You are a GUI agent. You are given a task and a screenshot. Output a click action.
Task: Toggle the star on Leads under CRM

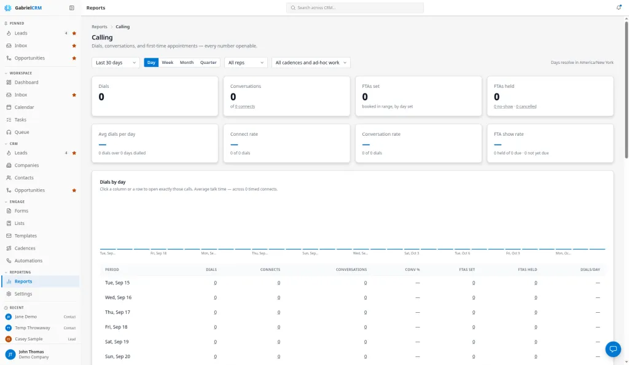(x=74, y=153)
